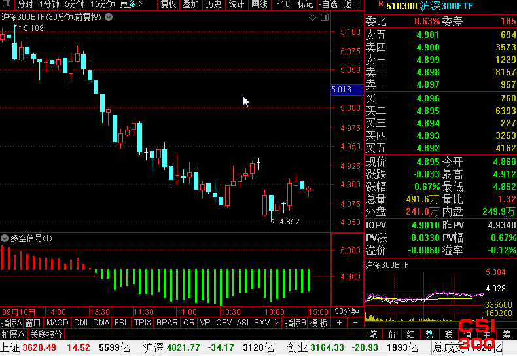Switch to the 细 detail tab
The height and width of the screenshot is (356, 517).
click(410, 334)
